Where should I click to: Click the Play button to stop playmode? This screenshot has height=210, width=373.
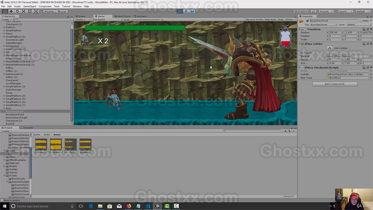click(180, 11)
